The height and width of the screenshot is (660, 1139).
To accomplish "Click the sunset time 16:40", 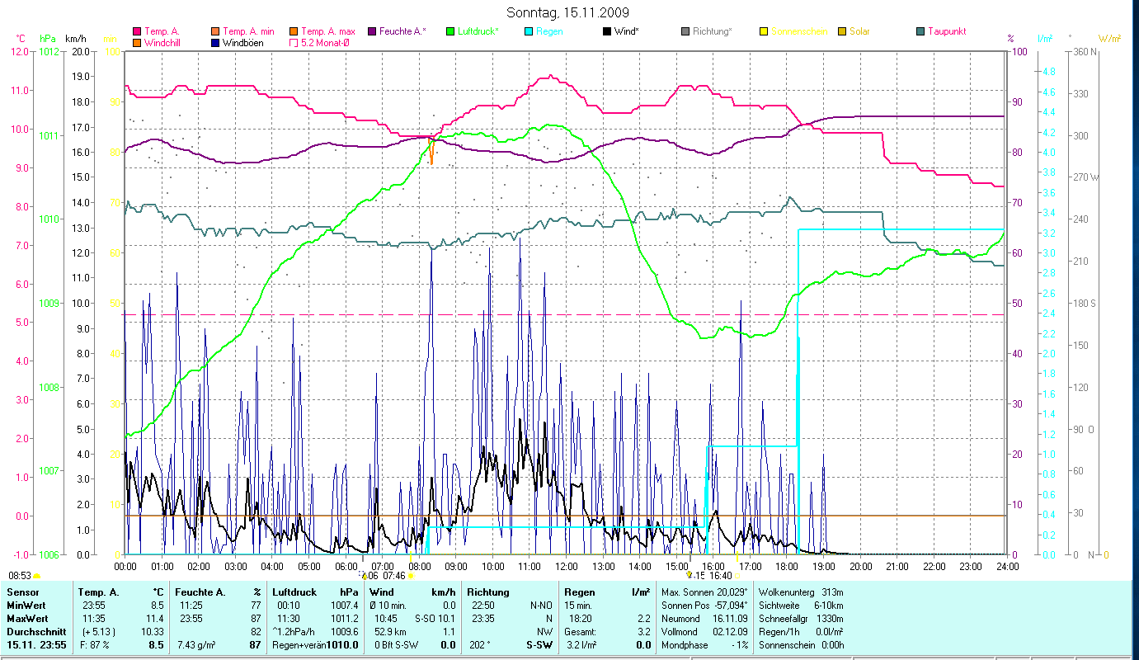I will point(720,576).
